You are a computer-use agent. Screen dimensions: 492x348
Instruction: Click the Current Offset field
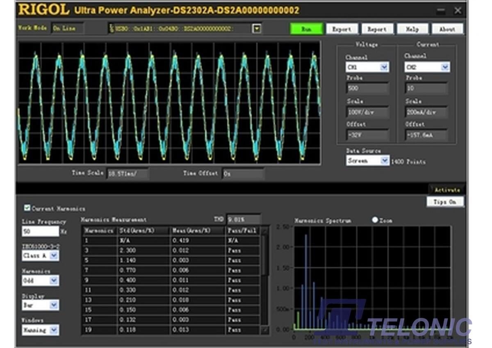click(426, 135)
